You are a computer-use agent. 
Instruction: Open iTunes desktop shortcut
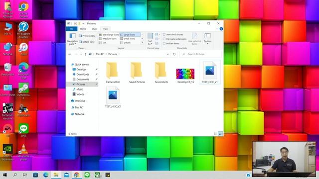point(23,49)
